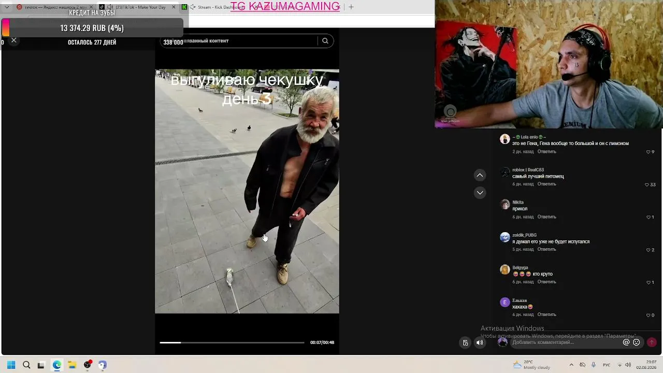
Task: Click the search magnifier in the TikTok search bar
Action: coord(325,41)
